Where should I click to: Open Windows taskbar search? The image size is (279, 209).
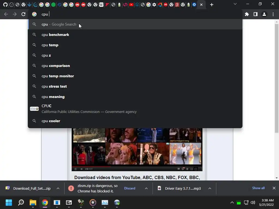(21, 202)
